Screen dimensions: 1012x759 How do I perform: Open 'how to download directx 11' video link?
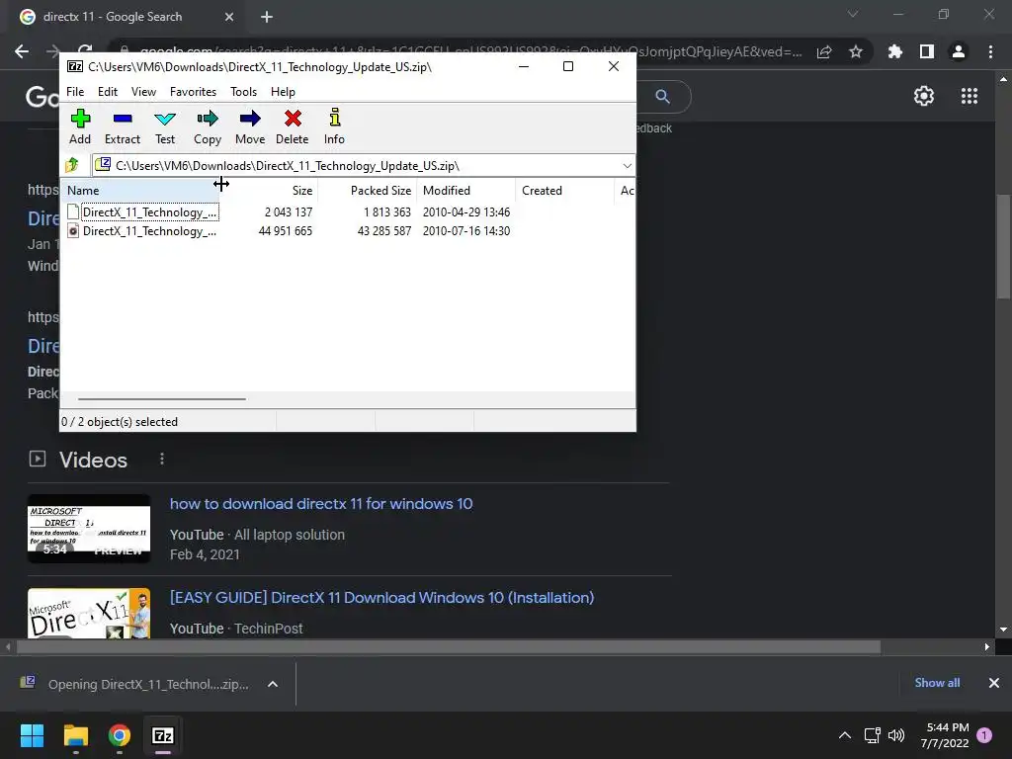[x=321, y=503]
